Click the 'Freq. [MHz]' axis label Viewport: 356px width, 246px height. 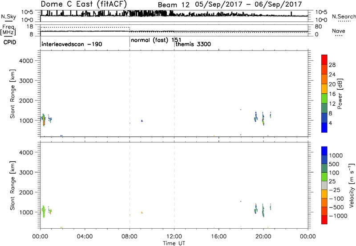tap(8, 30)
